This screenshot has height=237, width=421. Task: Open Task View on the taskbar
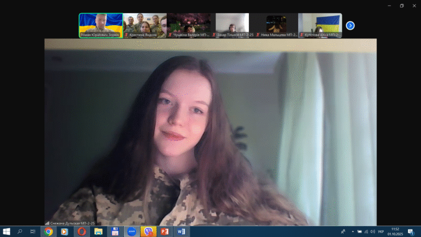pyautogui.click(x=33, y=232)
